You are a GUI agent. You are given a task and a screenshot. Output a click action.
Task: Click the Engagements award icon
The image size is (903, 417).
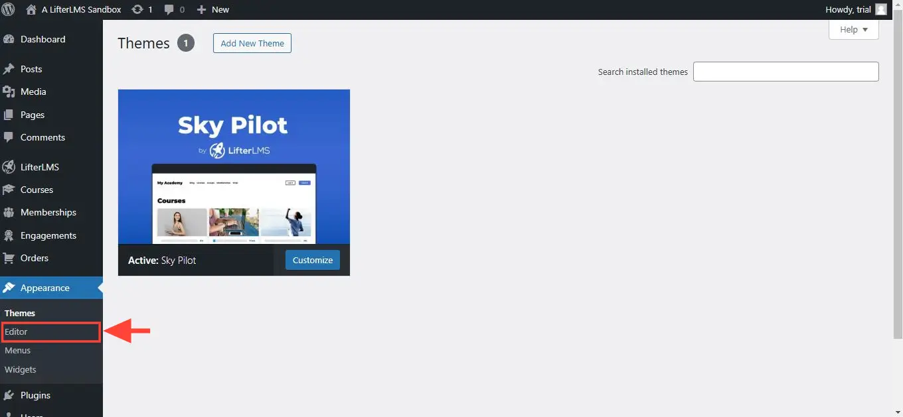tap(9, 235)
